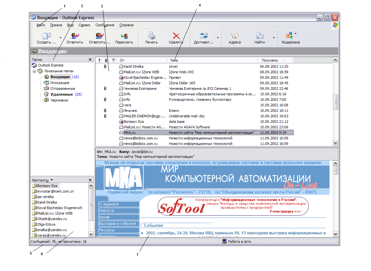Sort messages by attachment column header
Viewport: 371px width, 271px height.
[106, 60]
